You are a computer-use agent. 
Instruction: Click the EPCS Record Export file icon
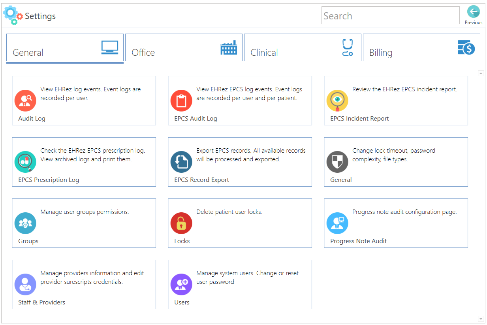point(181,162)
